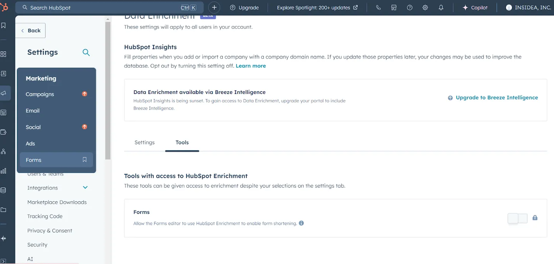Screen dimensions: 554x264
Task: Click the settings sidebar scrollbar
Action: tap(108, 90)
